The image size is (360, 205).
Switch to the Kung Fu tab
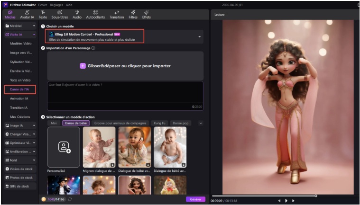coord(160,123)
